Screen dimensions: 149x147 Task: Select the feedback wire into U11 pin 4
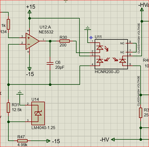point(80,75)
